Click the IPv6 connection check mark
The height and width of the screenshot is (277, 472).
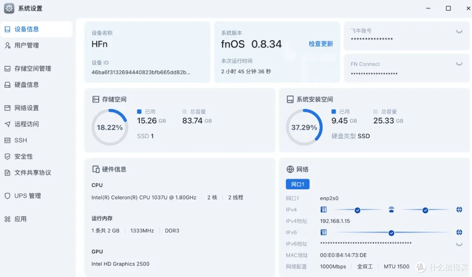pyautogui.click(x=391, y=233)
